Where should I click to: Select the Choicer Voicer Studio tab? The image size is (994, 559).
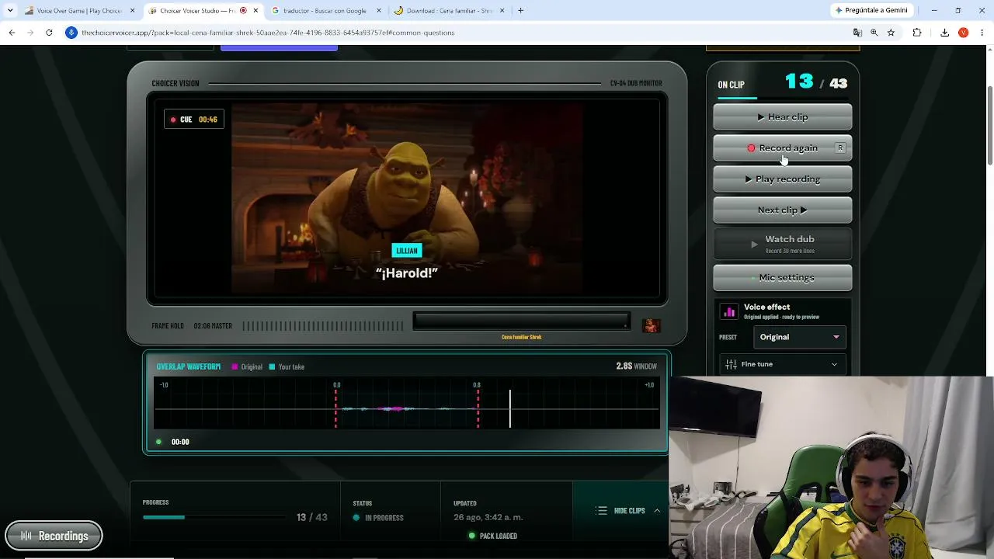pos(203,11)
